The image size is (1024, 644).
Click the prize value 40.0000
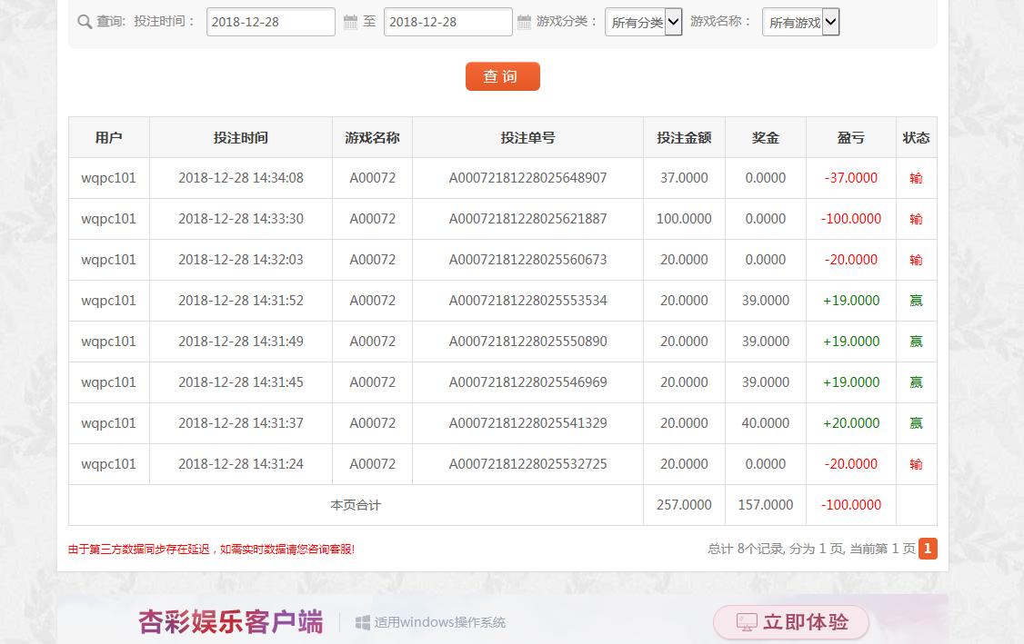pyautogui.click(x=766, y=423)
